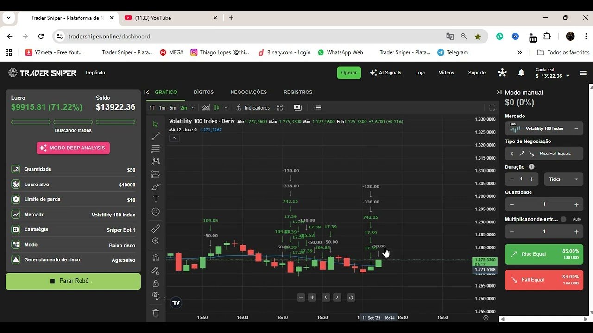This screenshot has height=333, width=593.
Task: Activate the magnet snap mode
Action: pyautogui.click(x=156, y=258)
